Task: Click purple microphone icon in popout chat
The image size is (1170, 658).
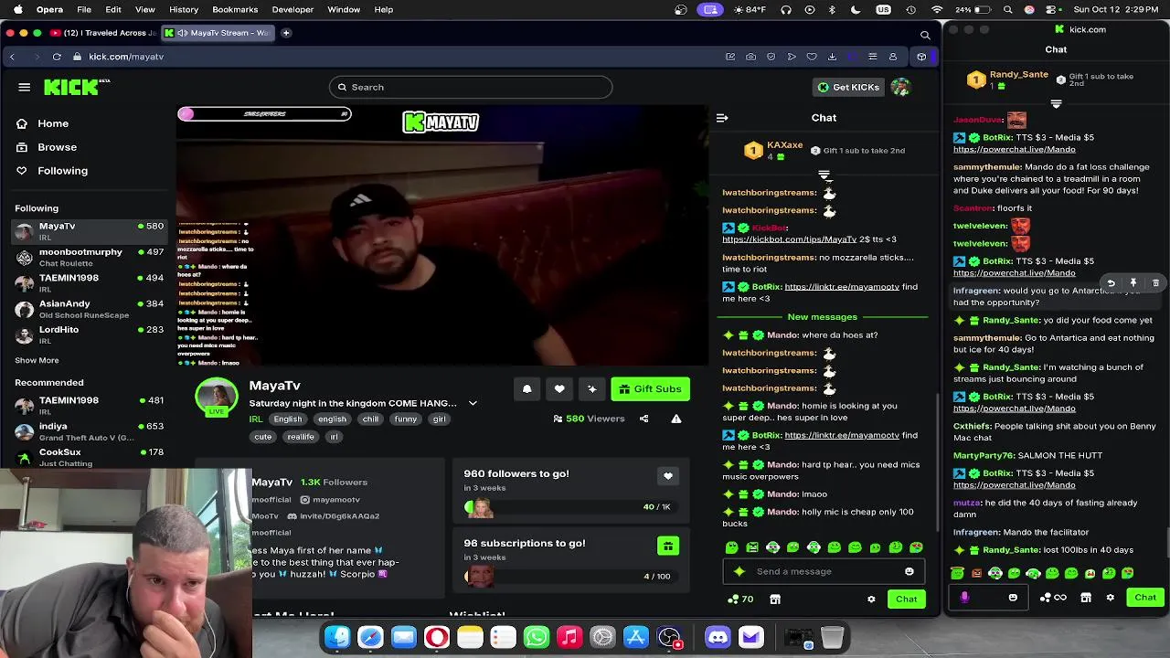Action: (x=964, y=598)
